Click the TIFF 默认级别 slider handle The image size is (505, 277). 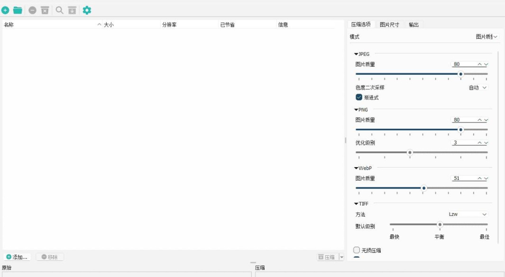[440, 224]
